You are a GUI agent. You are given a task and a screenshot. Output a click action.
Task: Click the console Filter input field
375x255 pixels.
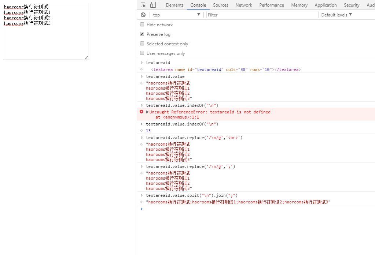(262, 15)
